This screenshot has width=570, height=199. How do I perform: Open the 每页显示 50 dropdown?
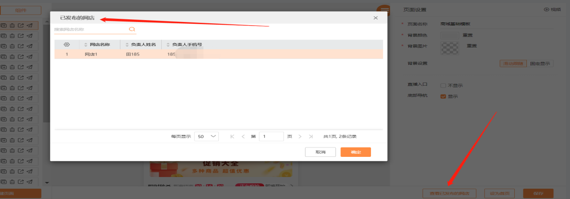click(x=206, y=136)
